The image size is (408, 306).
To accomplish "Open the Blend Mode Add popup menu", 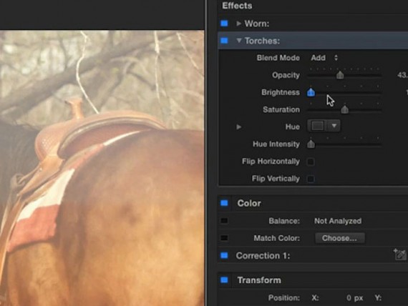I will pyautogui.click(x=324, y=58).
